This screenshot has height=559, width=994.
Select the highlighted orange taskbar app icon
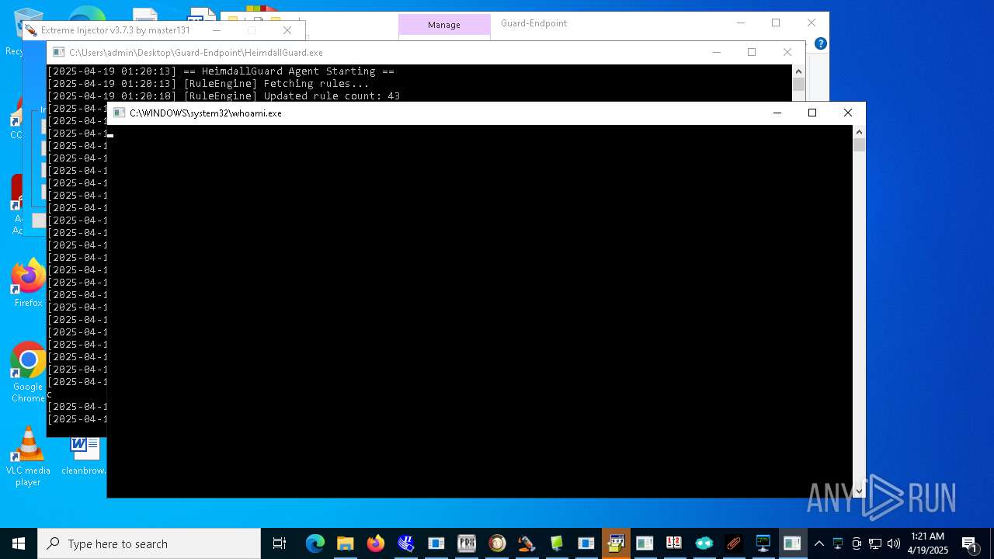tap(617, 543)
